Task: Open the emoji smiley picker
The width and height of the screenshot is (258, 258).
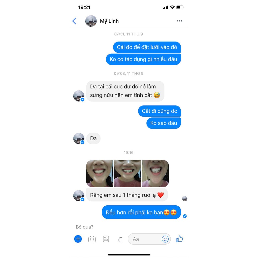Action: click(x=165, y=239)
